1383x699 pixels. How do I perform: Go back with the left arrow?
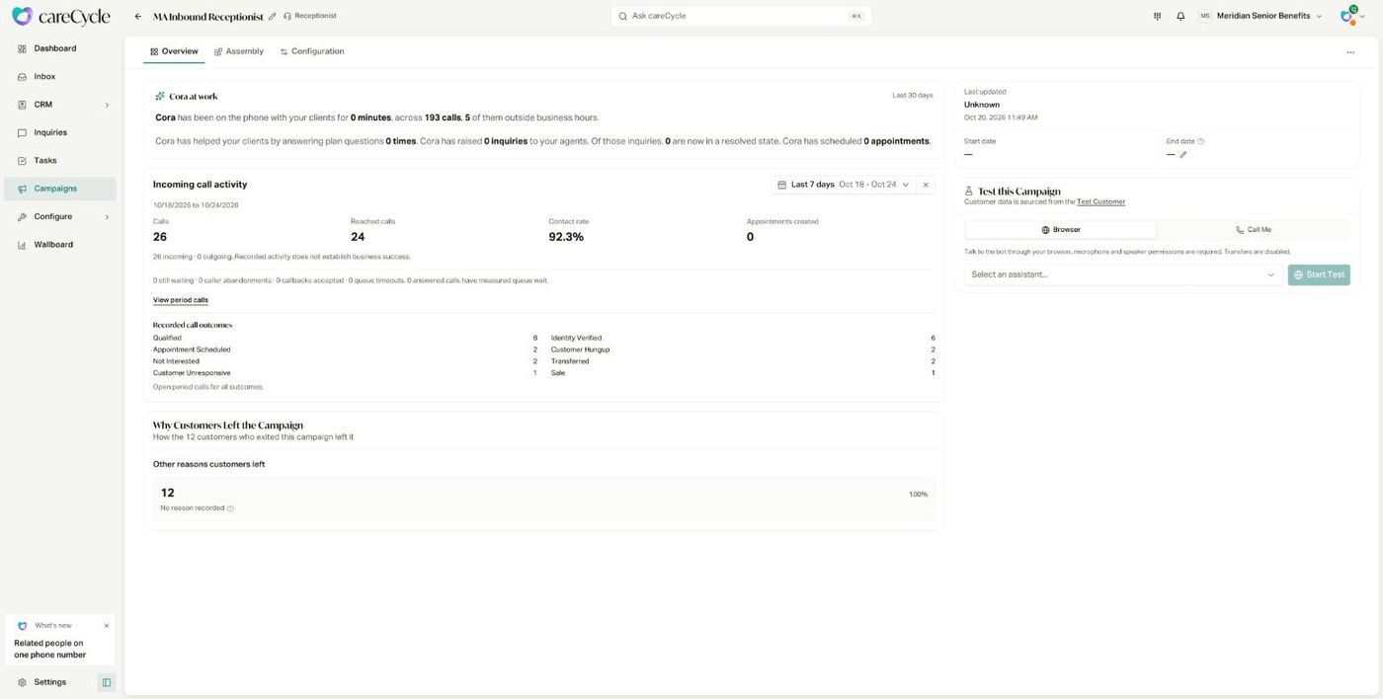coord(137,16)
